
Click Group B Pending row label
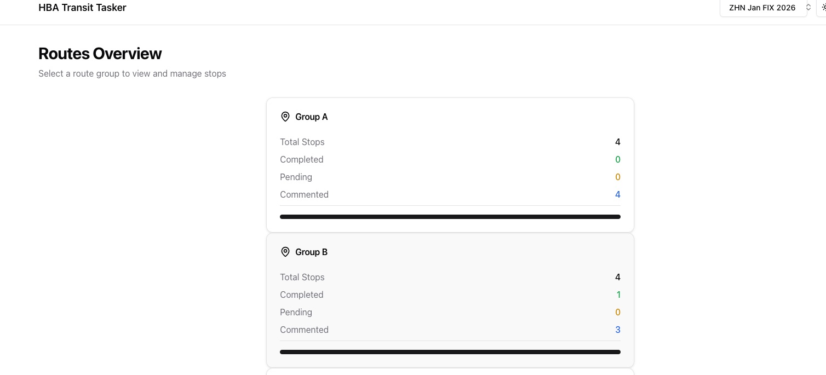click(x=296, y=312)
